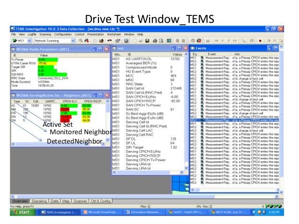299x224 pixels.
Task: Click the UTRA Carrier RSSI yellow value
Action: point(47,63)
